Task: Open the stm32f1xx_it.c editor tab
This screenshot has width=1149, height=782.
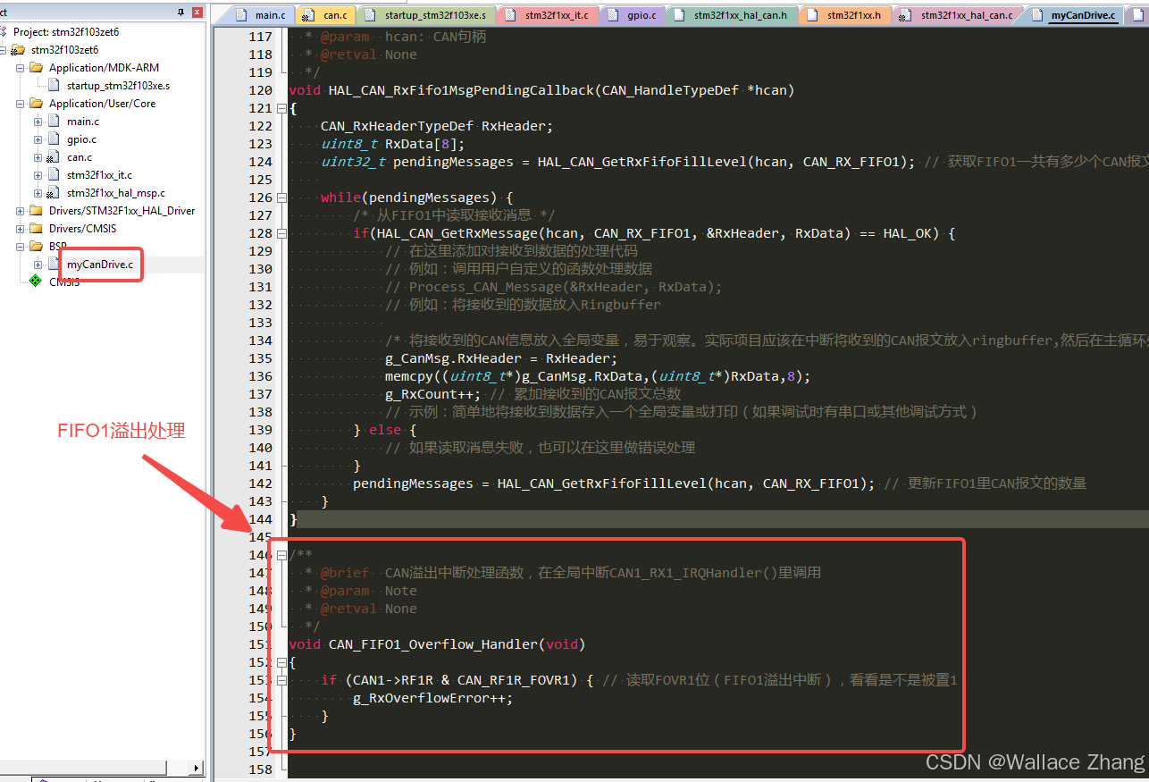Action: [x=547, y=15]
